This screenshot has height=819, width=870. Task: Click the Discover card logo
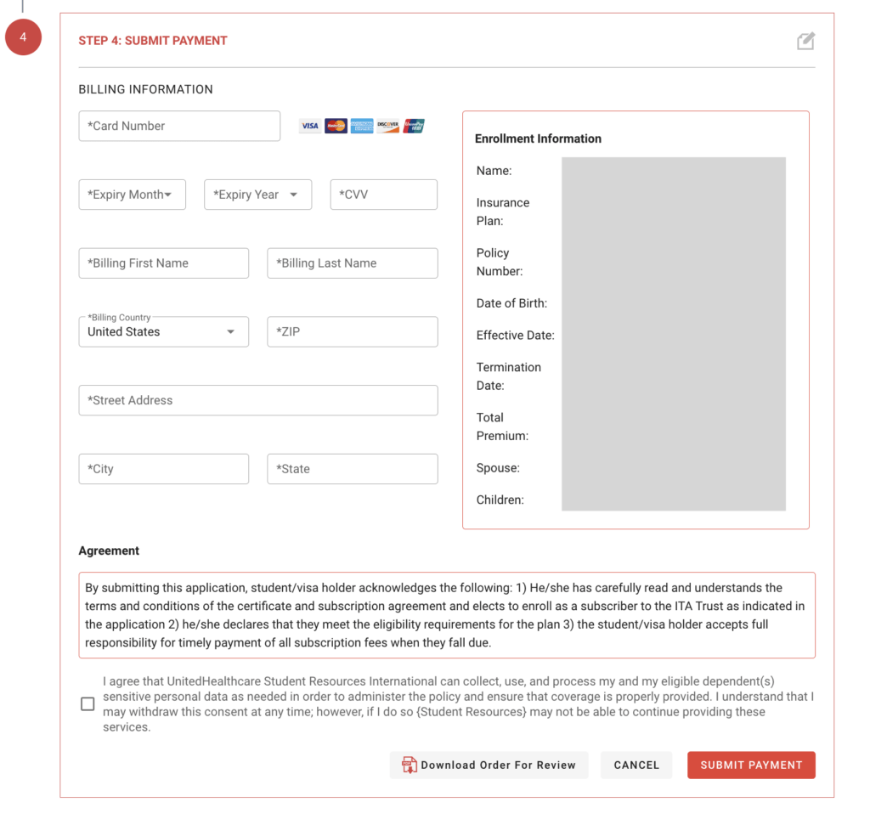click(387, 126)
